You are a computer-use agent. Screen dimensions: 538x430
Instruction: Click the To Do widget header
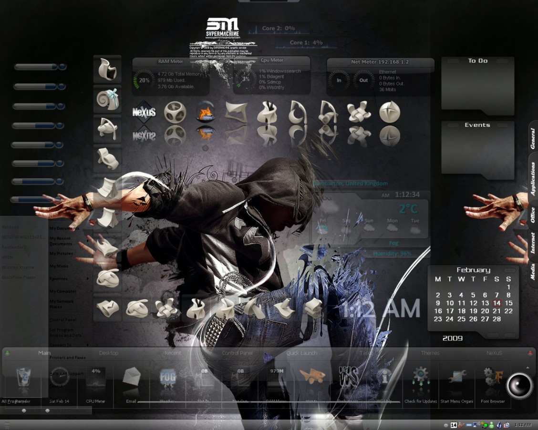click(478, 61)
